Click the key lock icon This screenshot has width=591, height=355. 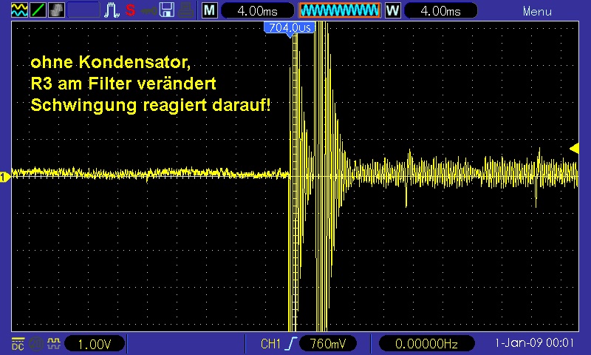coord(149,10)
